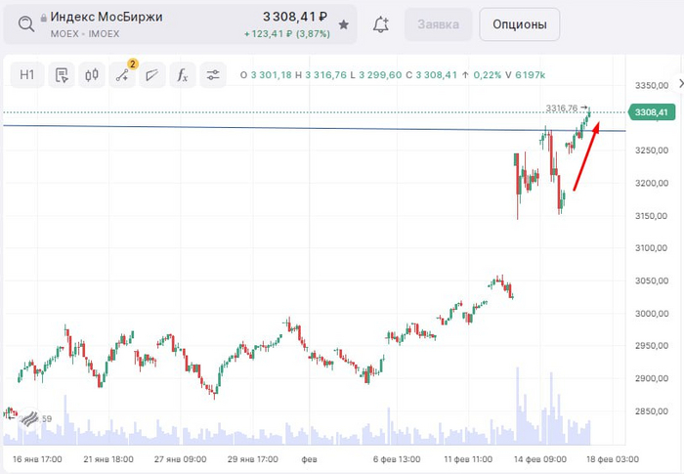The image size is (684, 474).
Task: Click the 14 фев 09:00 time label
Action: coord(541,458)
